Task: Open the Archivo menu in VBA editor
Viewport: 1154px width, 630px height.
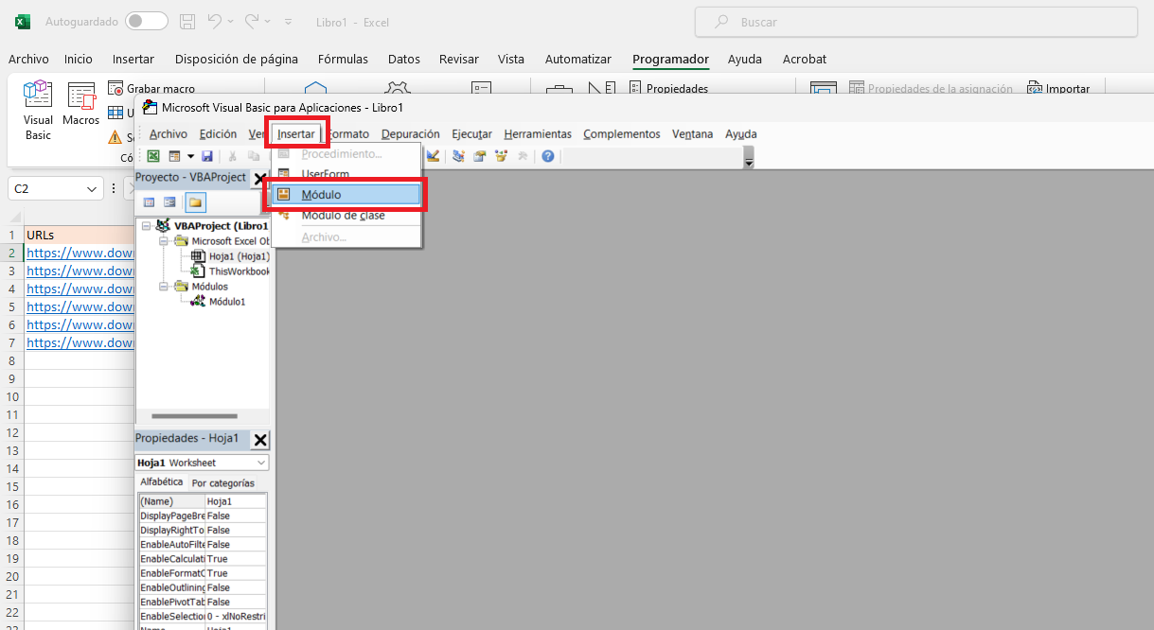Action: click(x=169, y=134)
